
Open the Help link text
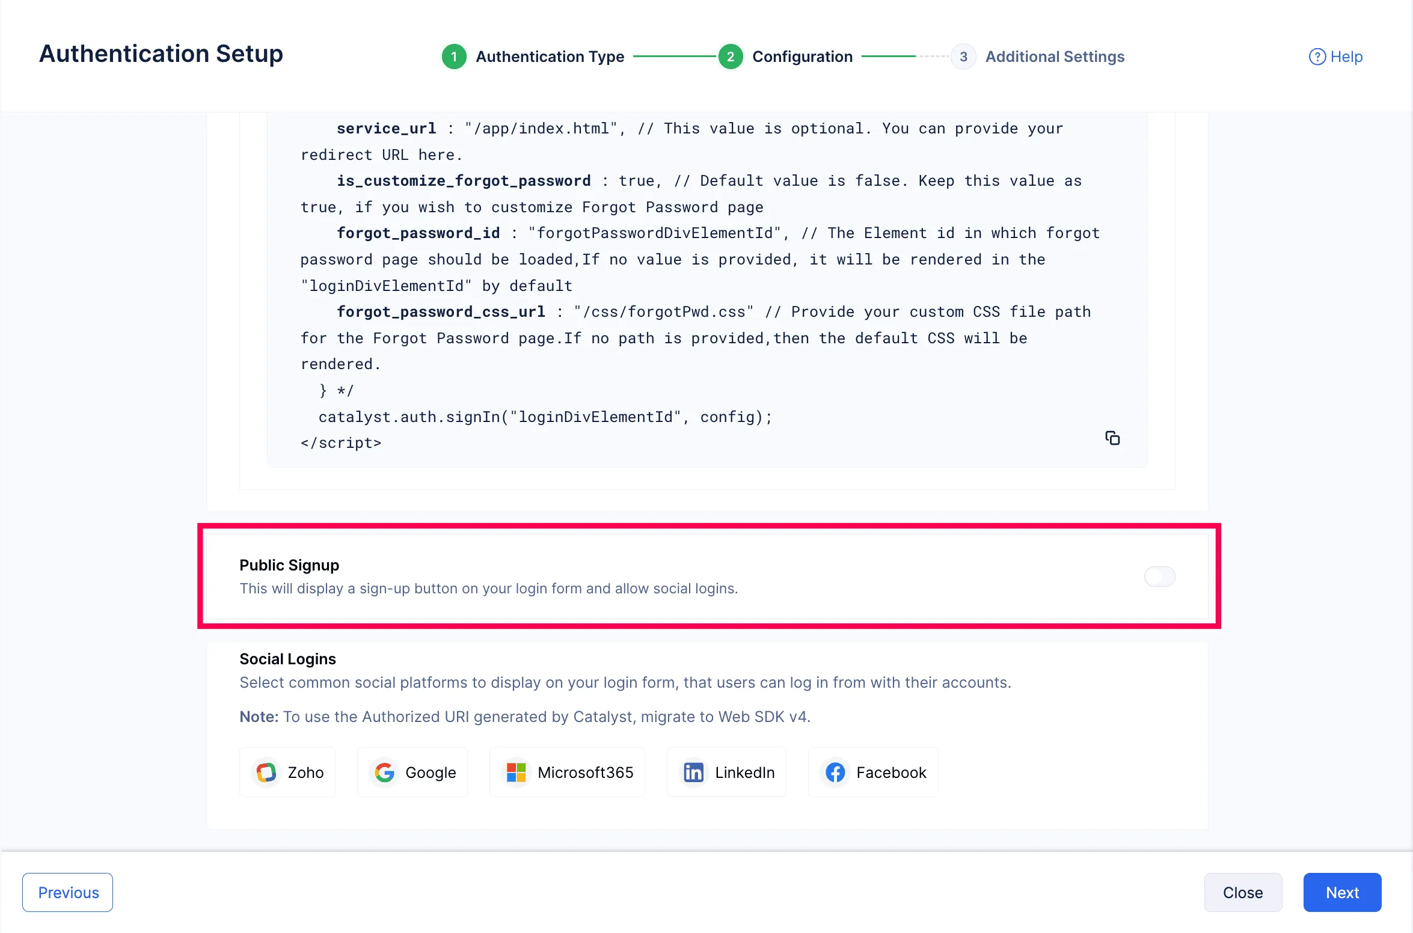(1346, 57)
